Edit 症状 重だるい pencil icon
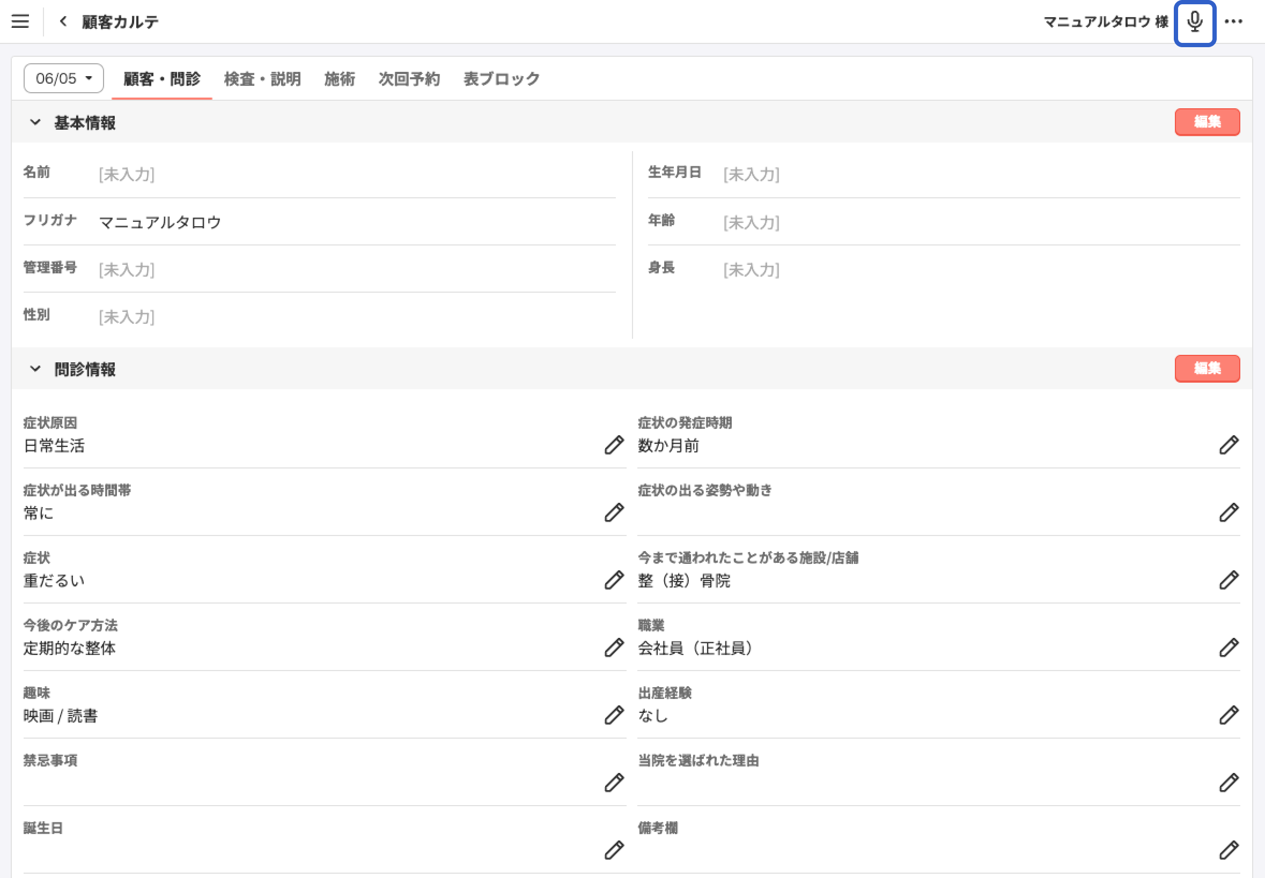Screen dimensions: 1265x878 pyautogui.click(x=614, y=580)
